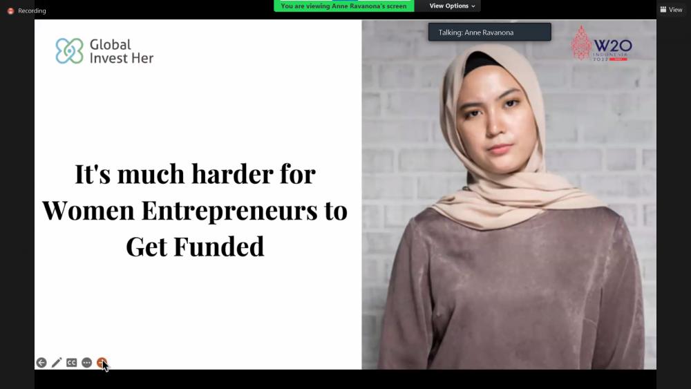Click the black bar beneath the slide
Screen dimensions: 691x389
[x=345, y=379]
